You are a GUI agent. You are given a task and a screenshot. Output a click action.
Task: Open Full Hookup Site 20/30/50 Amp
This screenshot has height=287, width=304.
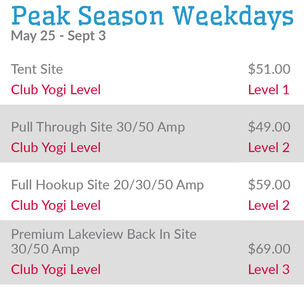[x=108, y=185]
